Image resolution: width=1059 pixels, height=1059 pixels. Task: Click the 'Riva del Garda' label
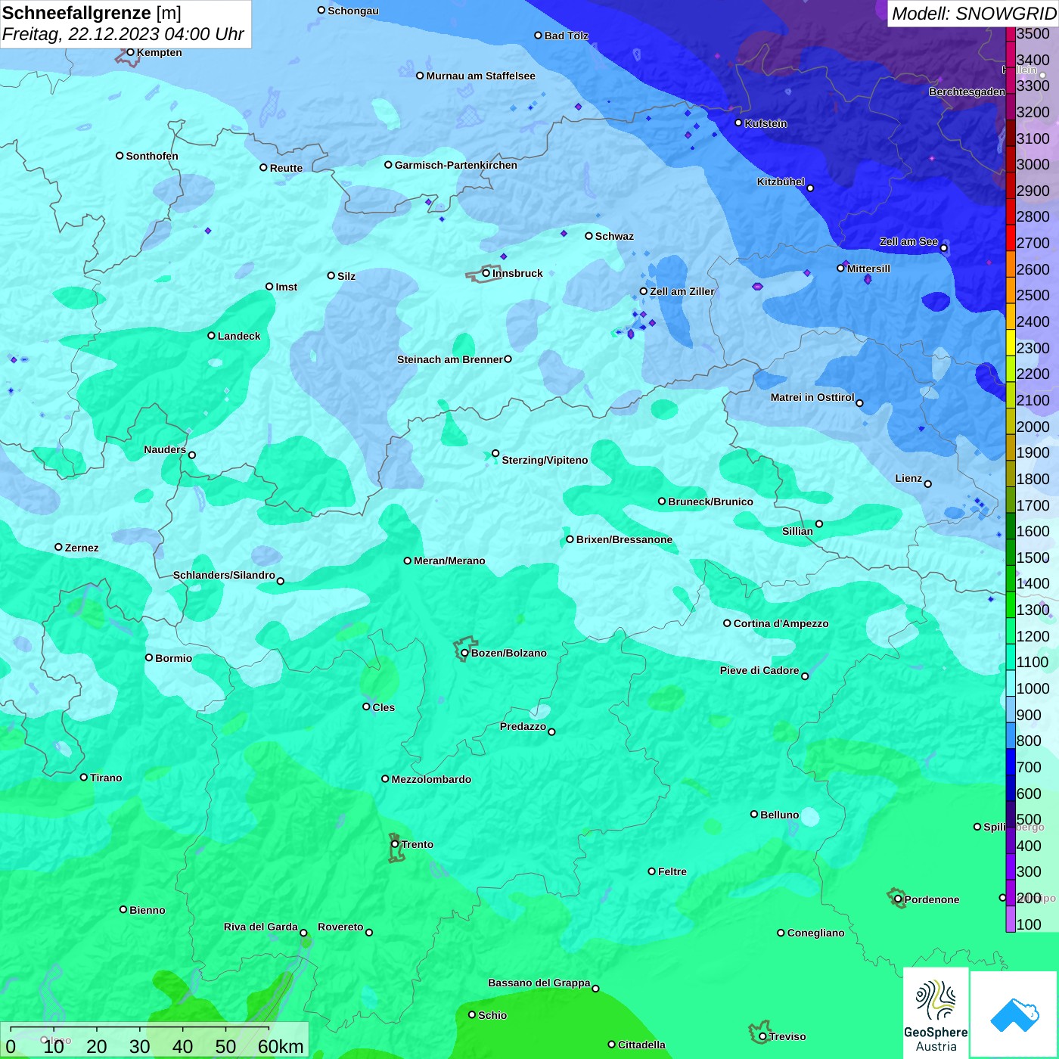(261, 927)
